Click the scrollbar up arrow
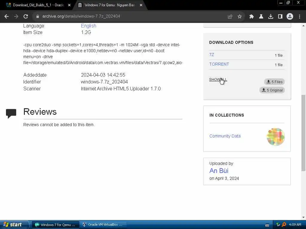The image size is (306, 229). pyautogui.click(x=303, y=26)
